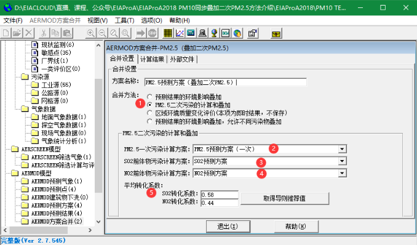Open the 选项(O) menu
This screenshot has height=245, width=417.
tap(151, 20)
